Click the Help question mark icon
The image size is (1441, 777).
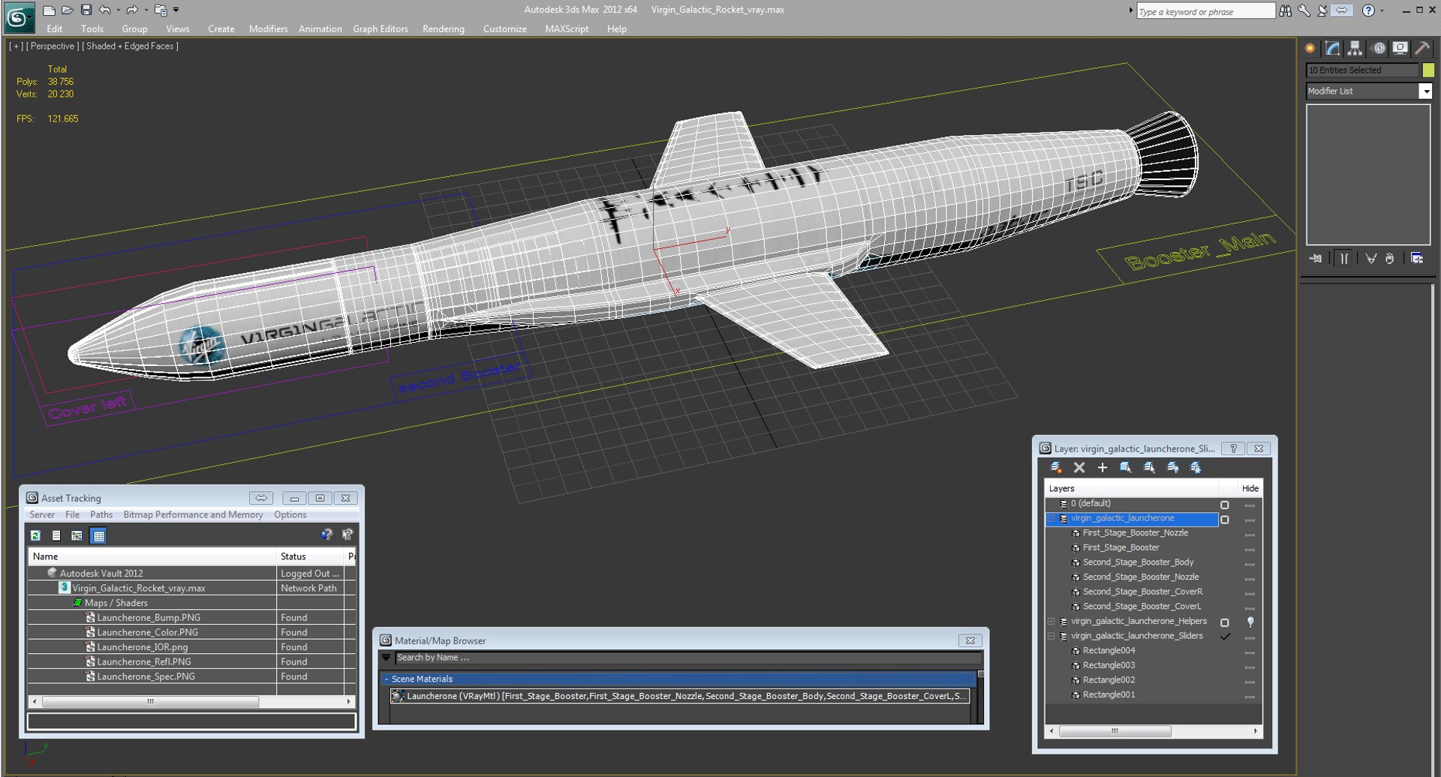point(1368,10)
